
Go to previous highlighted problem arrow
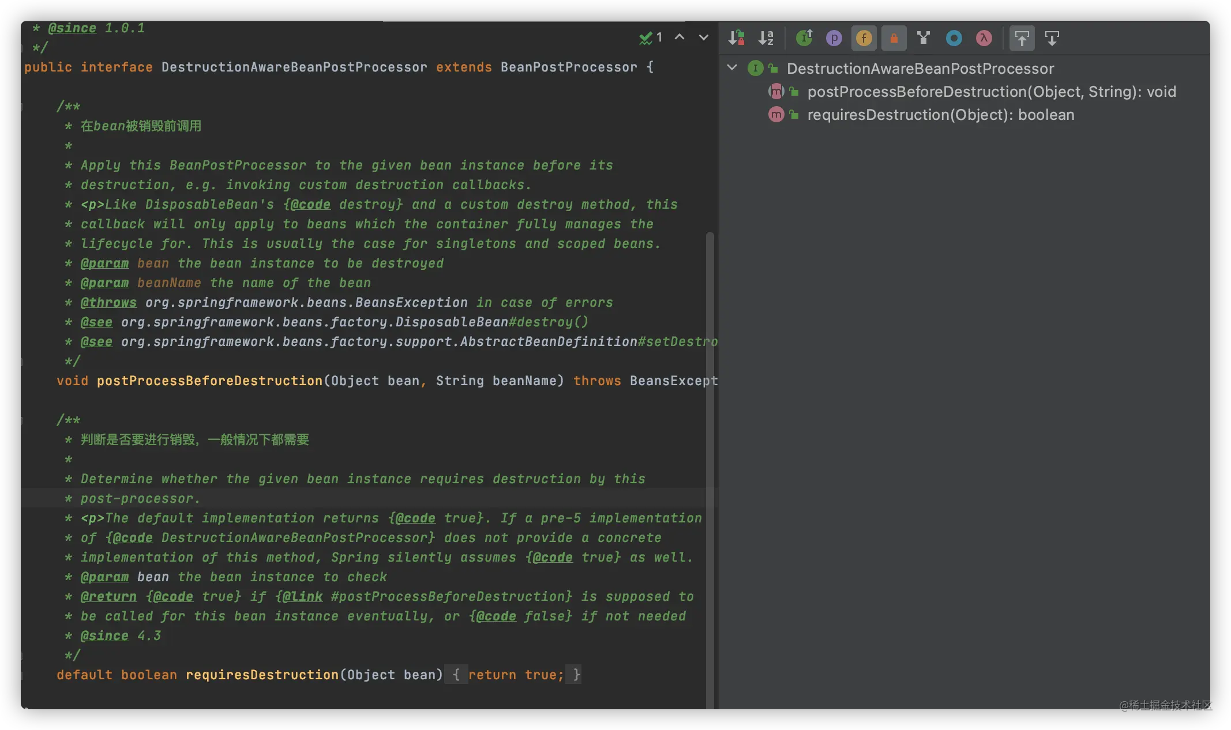(680, 37)
